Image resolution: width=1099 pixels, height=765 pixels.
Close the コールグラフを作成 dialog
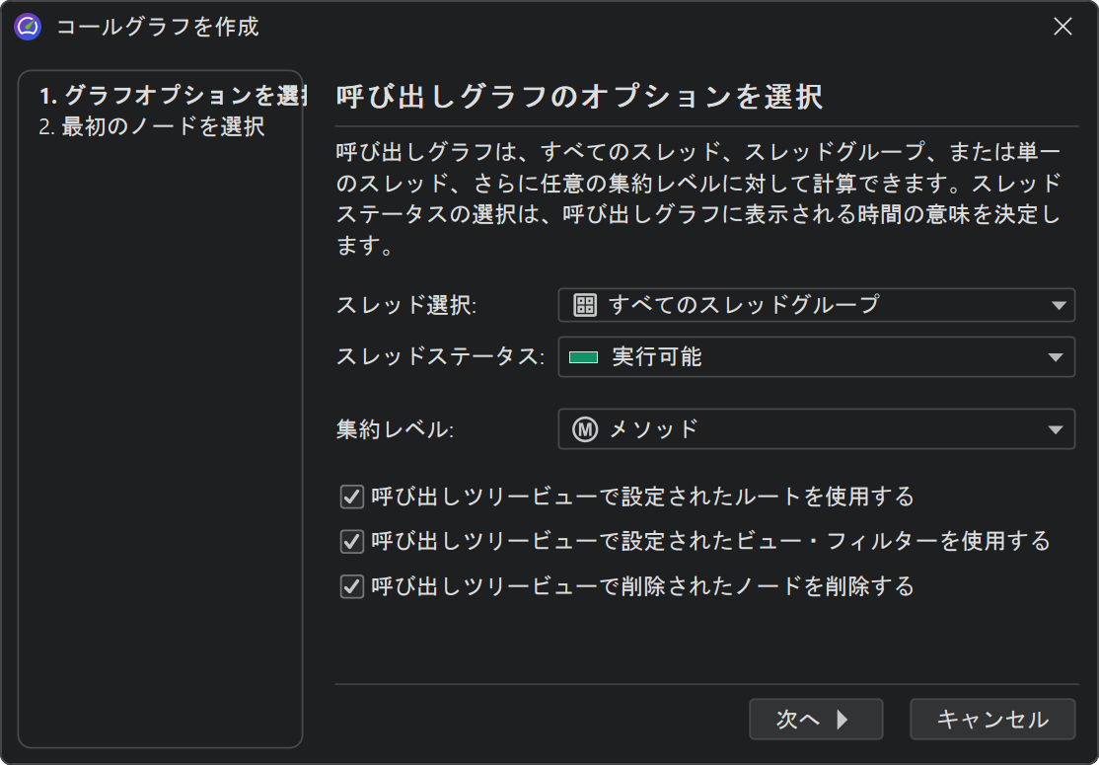click(1062, 27)
